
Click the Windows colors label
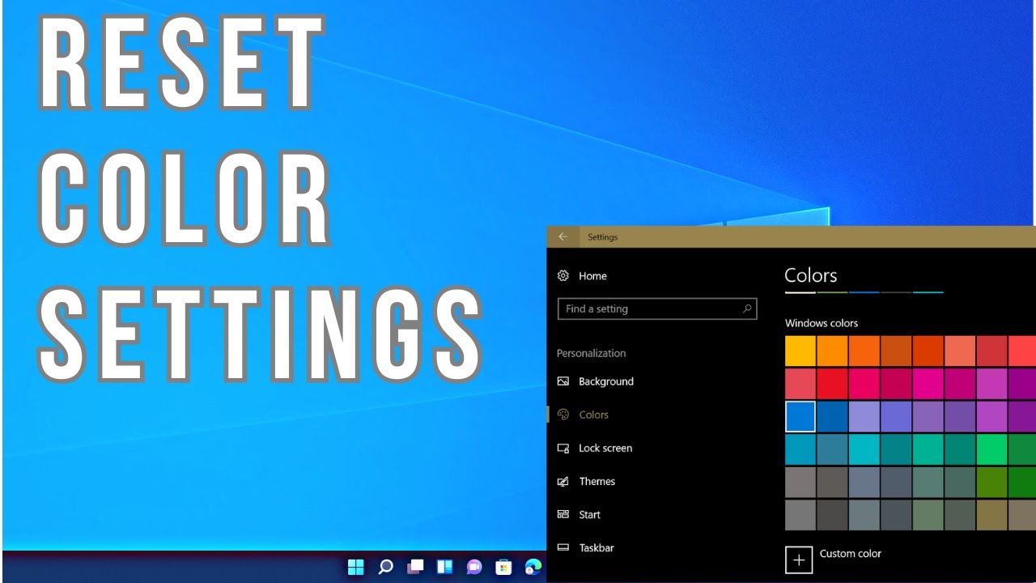[822, 323]
